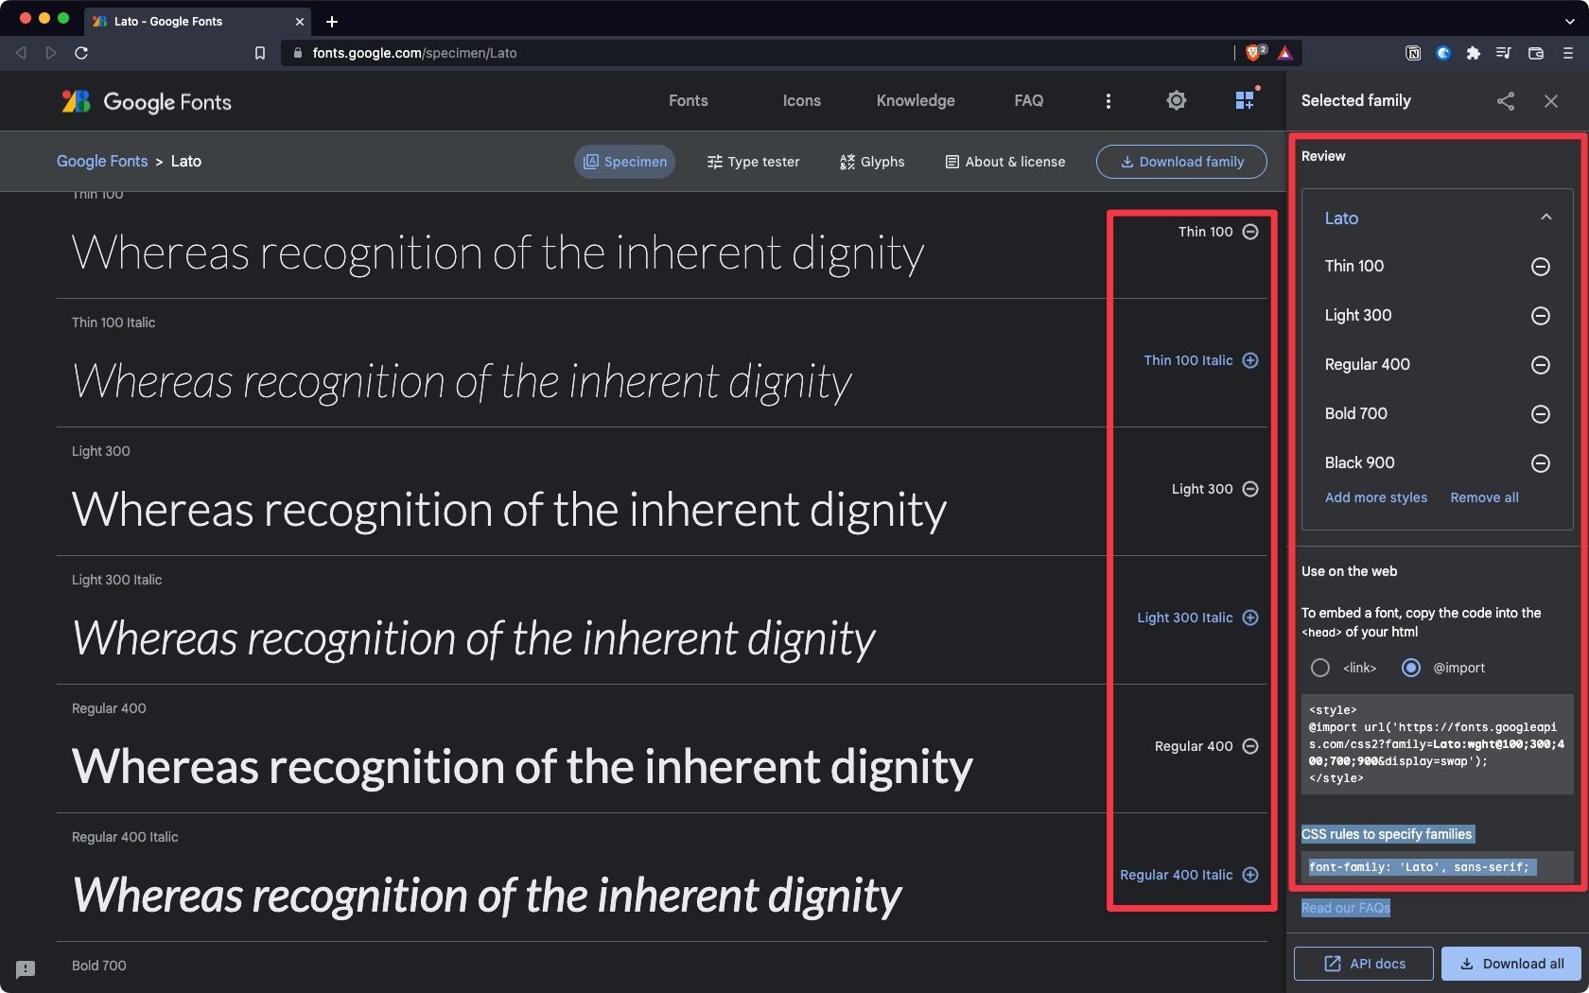1589x993 pixels.
Task: Switch to the Specimen tab
Action: 624,162
